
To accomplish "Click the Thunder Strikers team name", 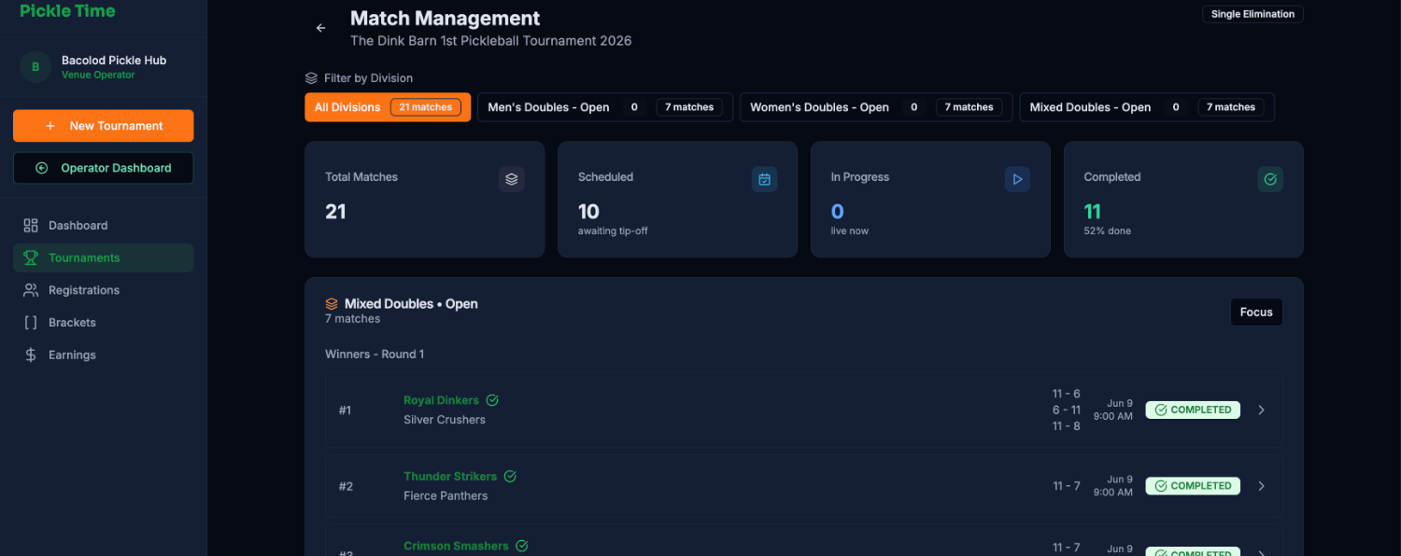I will pos(450,476).
